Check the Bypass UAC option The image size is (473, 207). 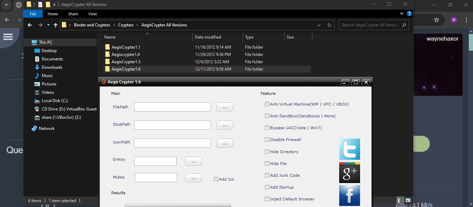(267, 127)
